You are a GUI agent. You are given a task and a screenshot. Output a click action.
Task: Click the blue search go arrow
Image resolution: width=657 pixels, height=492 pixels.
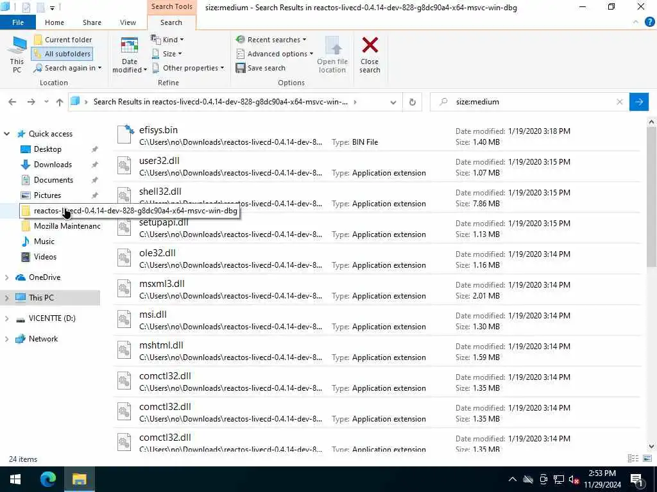coord(639,102)
